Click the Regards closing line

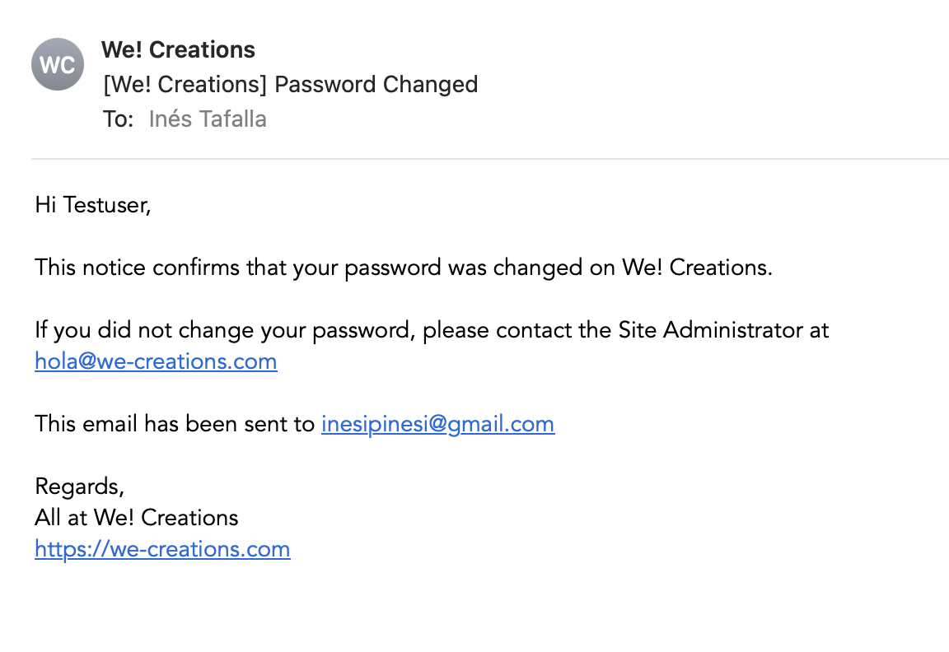coord(79,487)
